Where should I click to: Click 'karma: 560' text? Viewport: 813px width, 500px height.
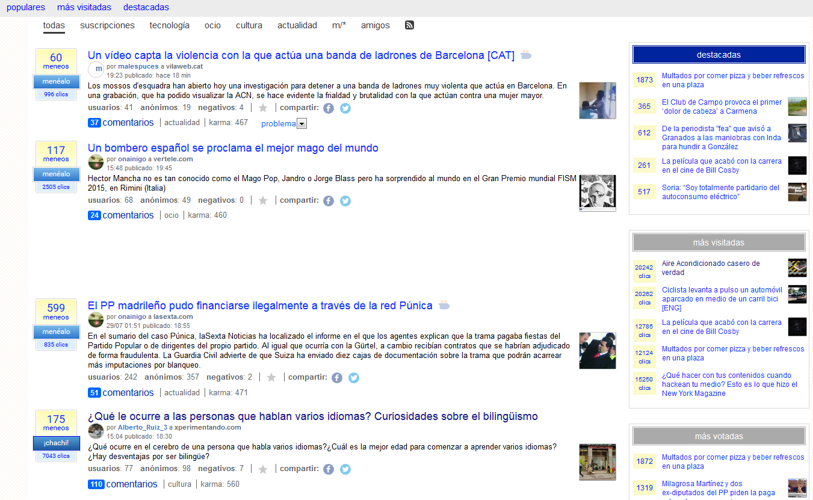coord(220,484)
